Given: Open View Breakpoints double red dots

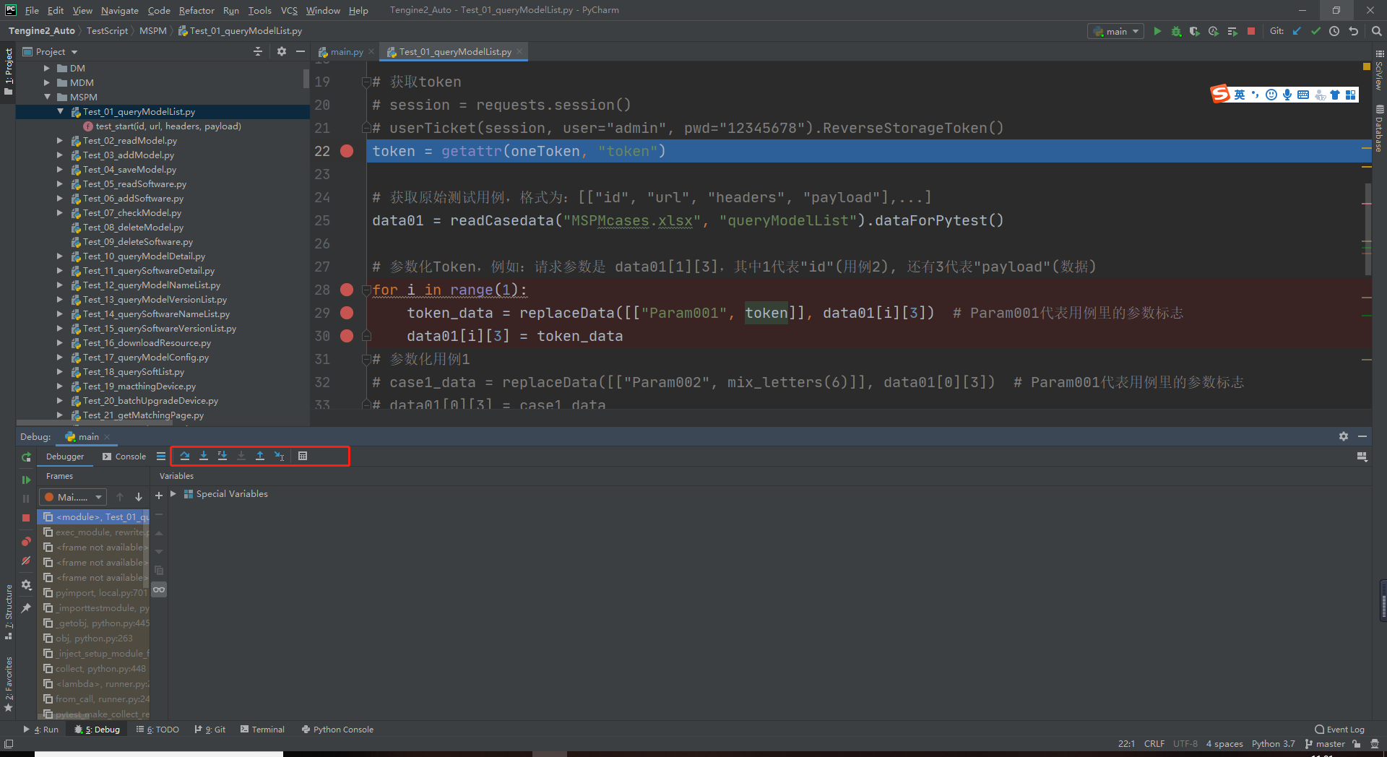Looking at the screenshot, I should click(26, 541).
